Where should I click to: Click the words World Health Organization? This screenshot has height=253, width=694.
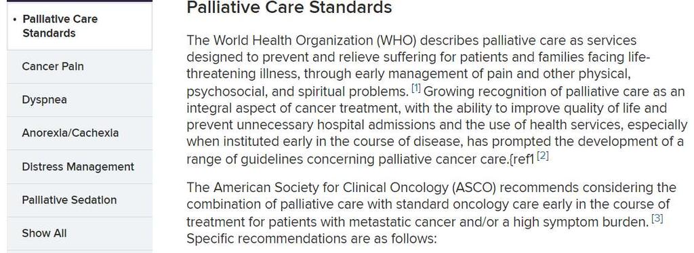coord(294,40)
